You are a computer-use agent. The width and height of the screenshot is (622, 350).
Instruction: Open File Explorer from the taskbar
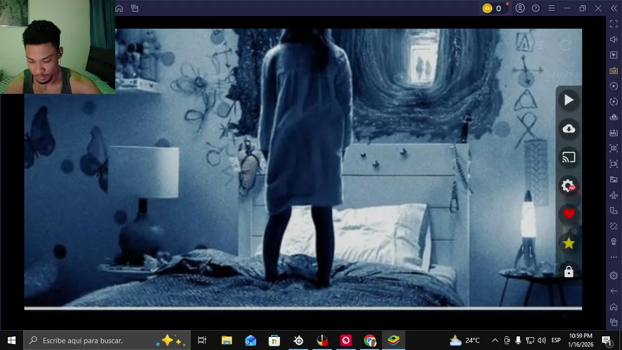(226, 340)
